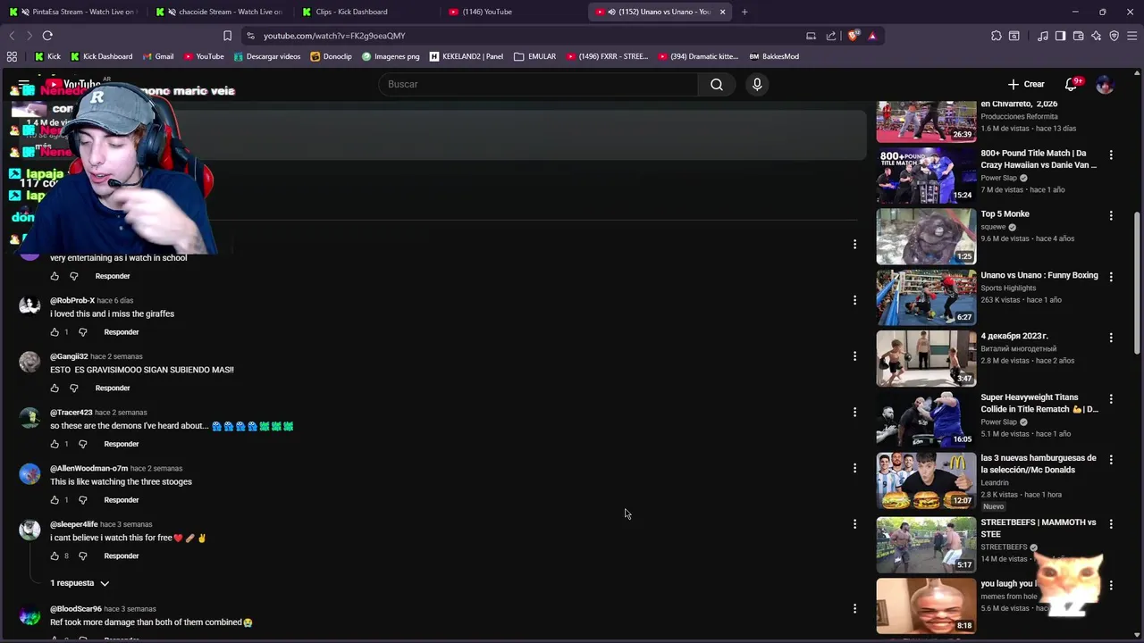Viewport: 1144px width, 643px height.
Task: Click Responder under the three stooges comment
Action: coord(122,500)
